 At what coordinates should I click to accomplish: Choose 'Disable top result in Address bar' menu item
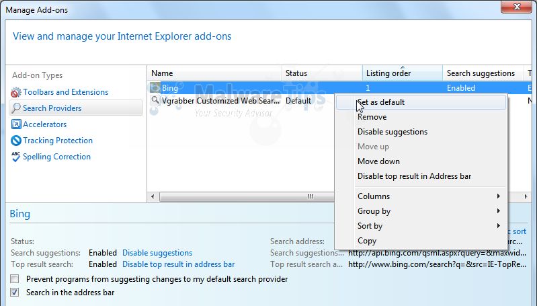click(421, 176)
